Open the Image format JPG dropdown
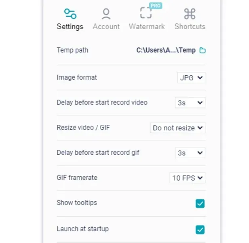This screenshot has height=243, width=249. (191, 78)
